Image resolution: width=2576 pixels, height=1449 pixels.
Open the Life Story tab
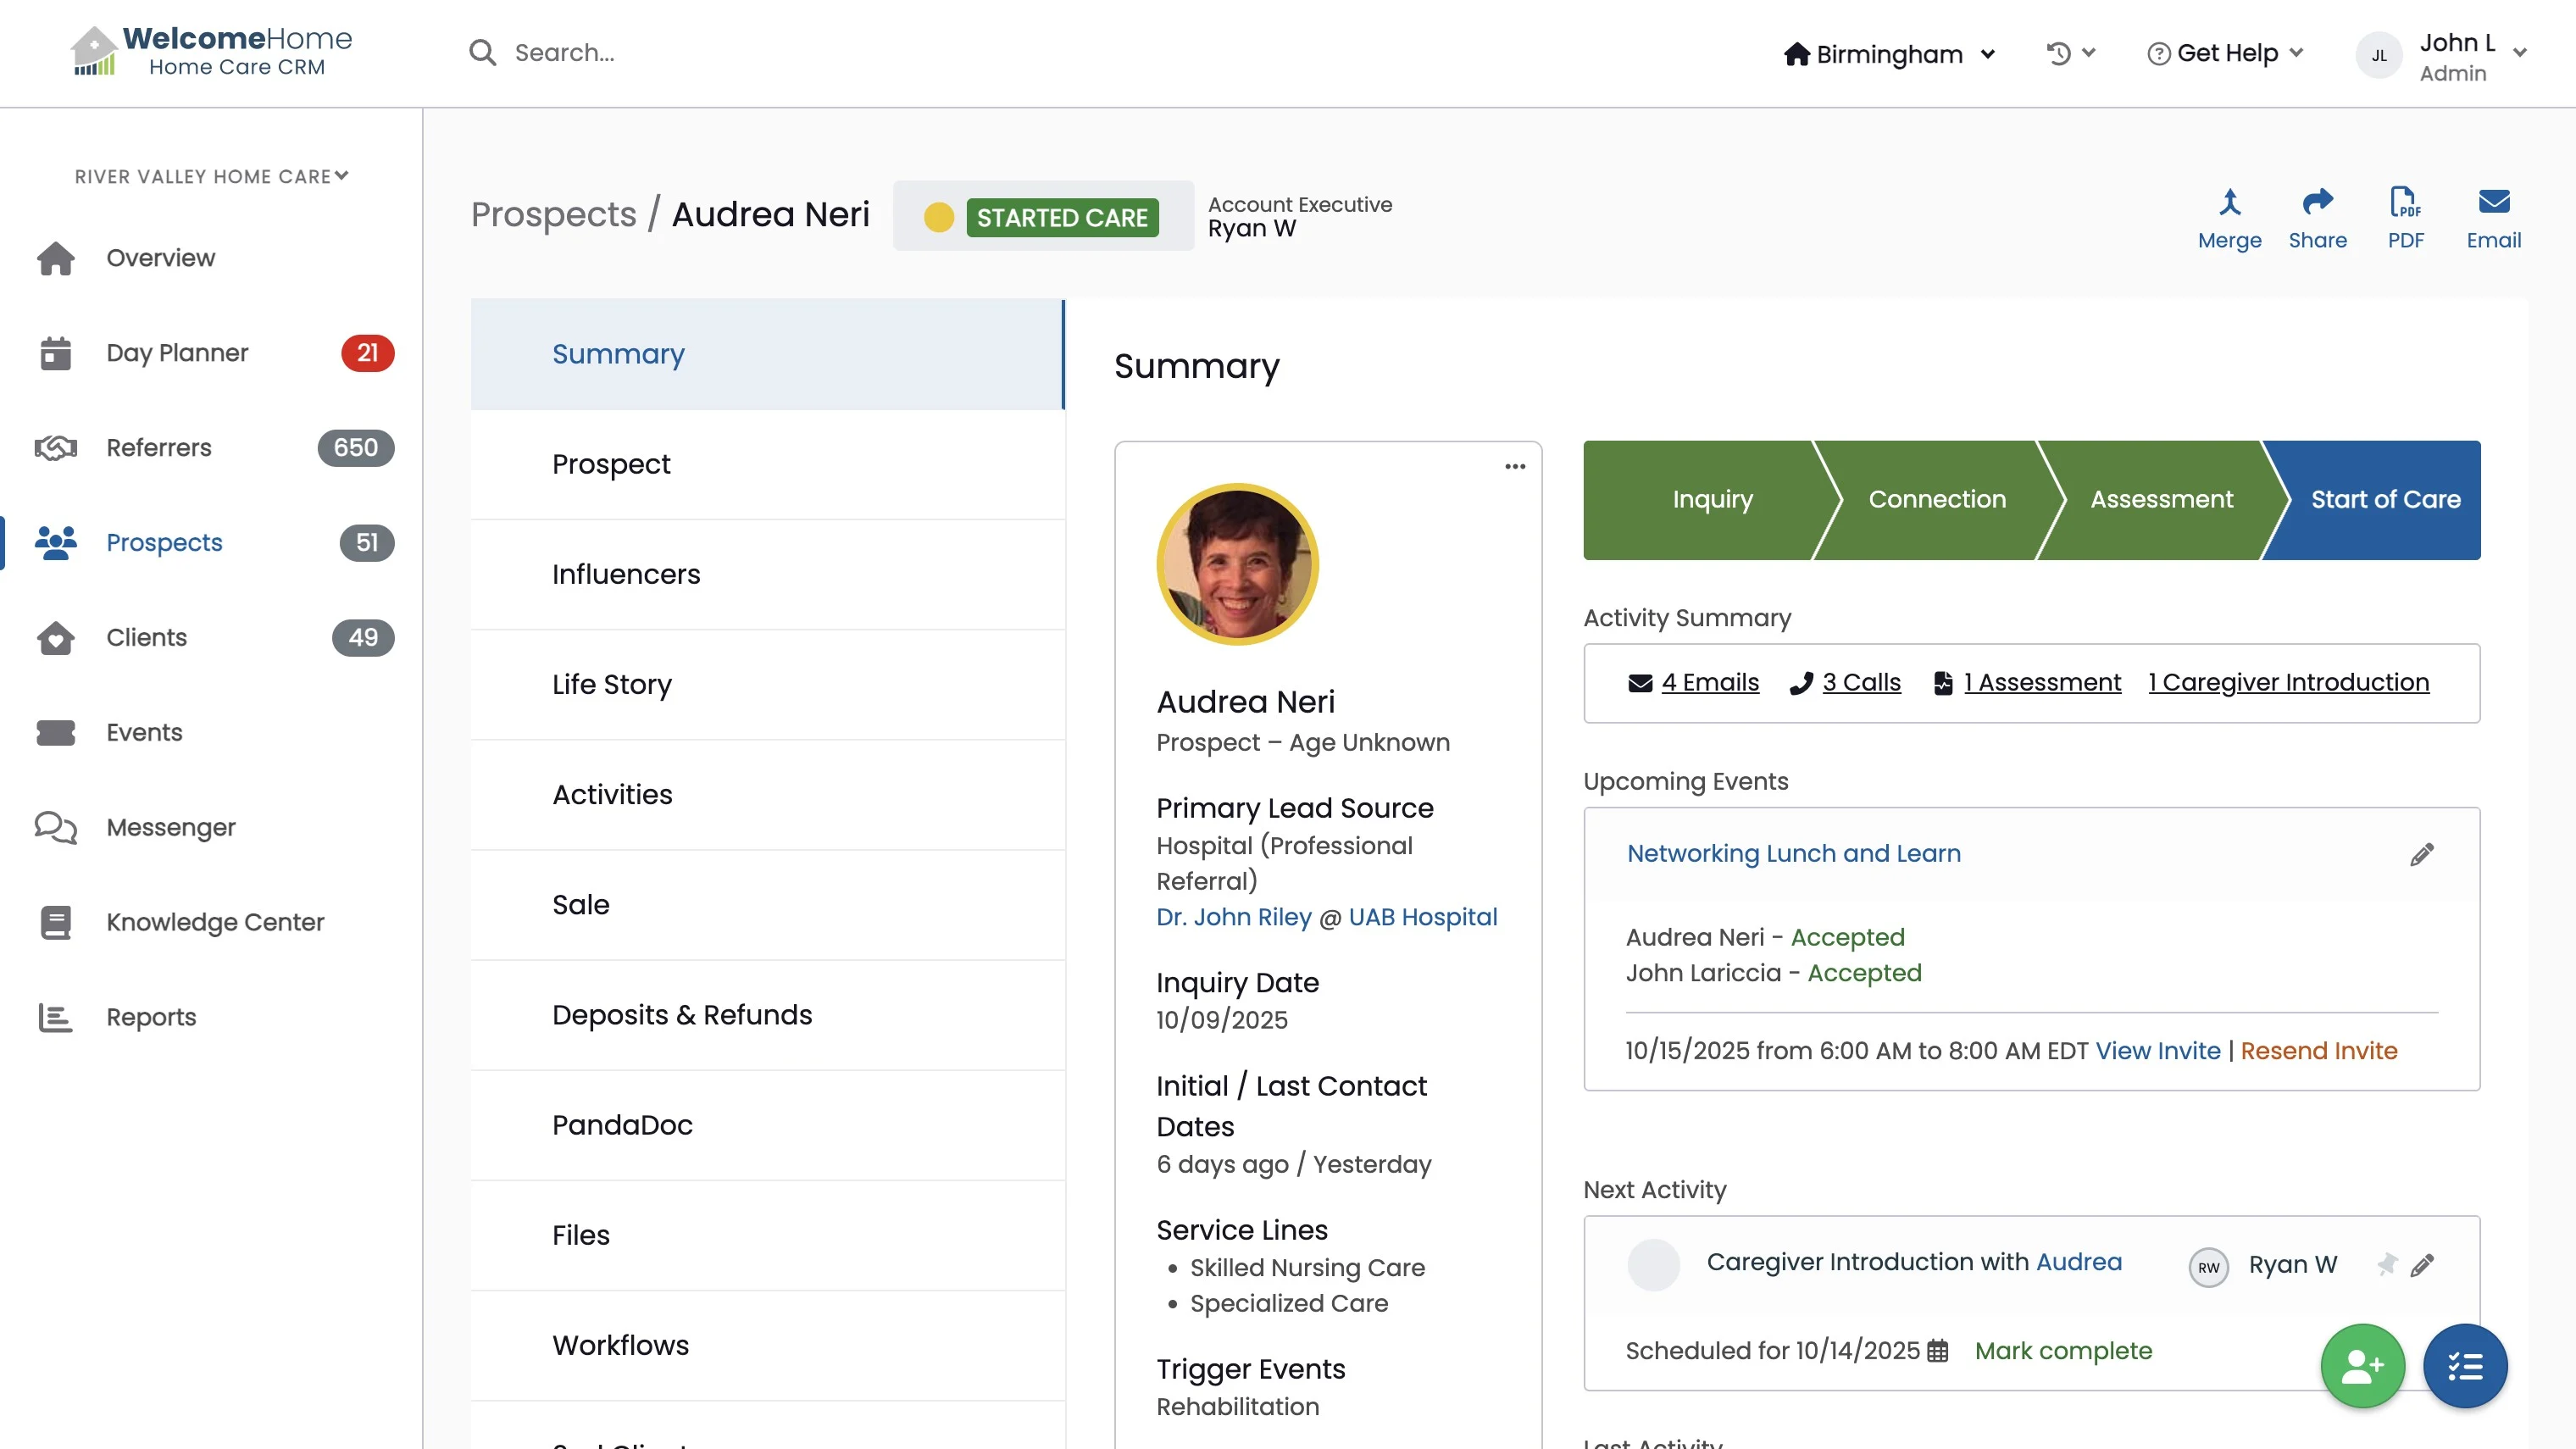611,684
